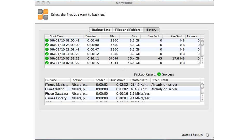Click green status icon for 06/02/10 02:00:41
The width and height of the screenshot is (249, 140).
coord(47,40)
